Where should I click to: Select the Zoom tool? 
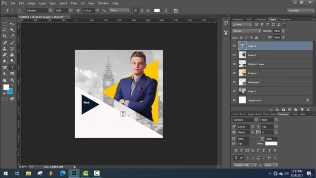pos(12,80)
